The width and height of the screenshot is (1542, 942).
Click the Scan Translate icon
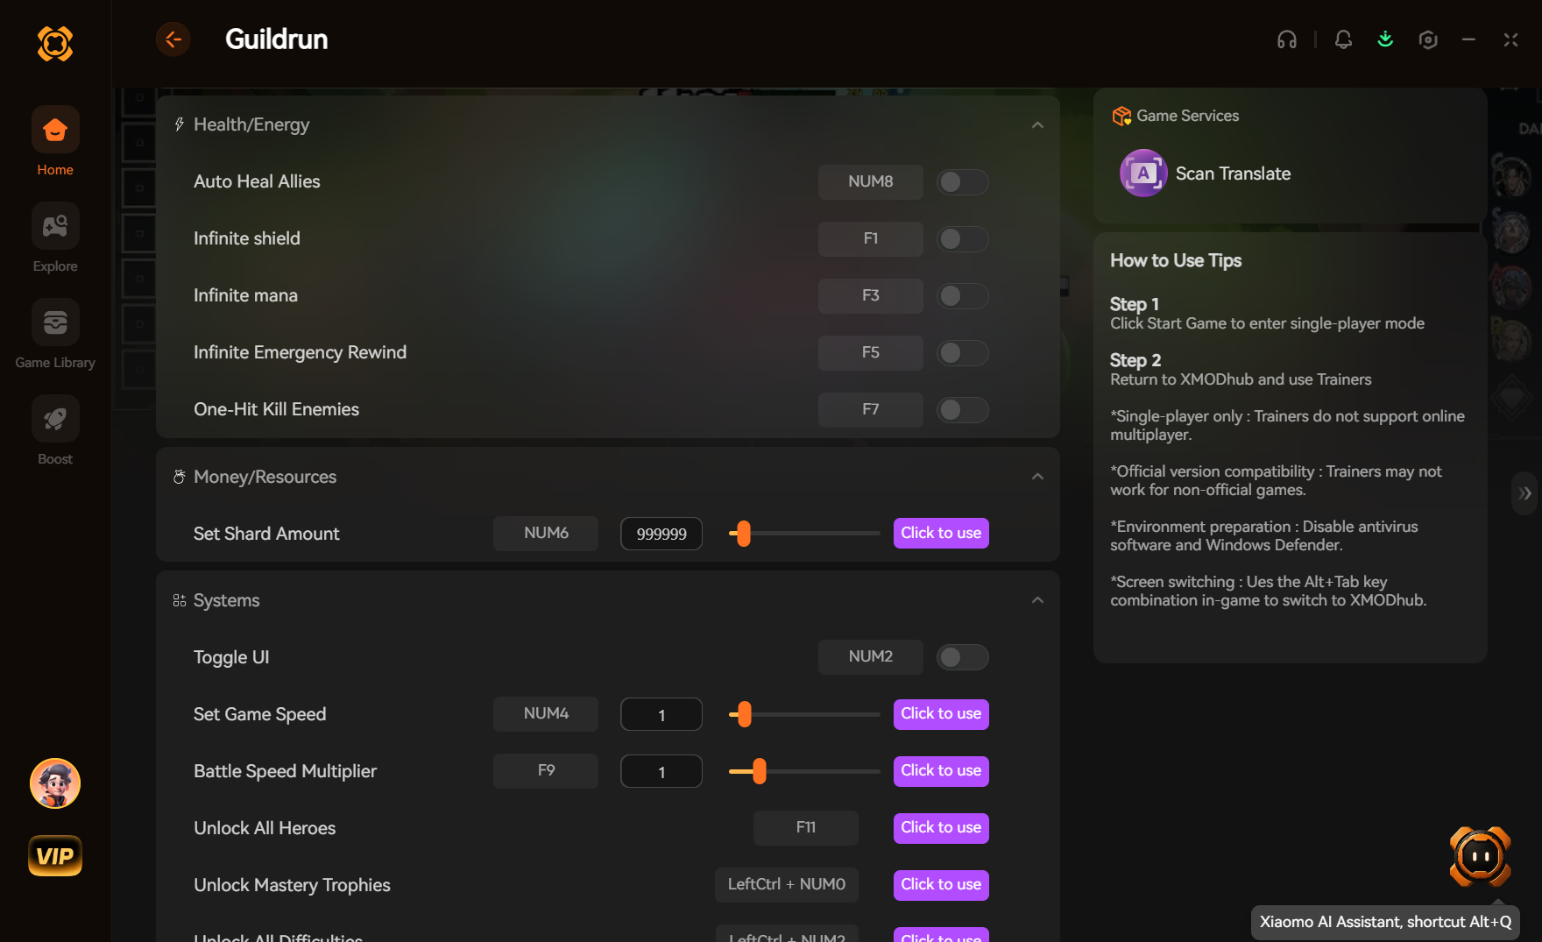click(1143, 173)
